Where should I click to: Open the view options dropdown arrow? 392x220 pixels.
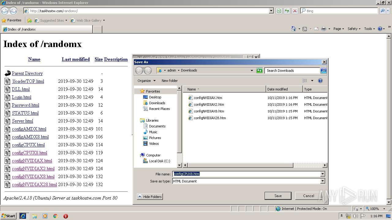(x=312, y=81)
